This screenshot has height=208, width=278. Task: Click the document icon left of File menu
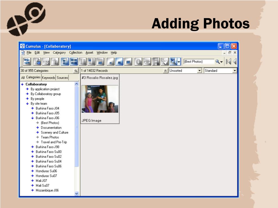click(x=23, y=53)
